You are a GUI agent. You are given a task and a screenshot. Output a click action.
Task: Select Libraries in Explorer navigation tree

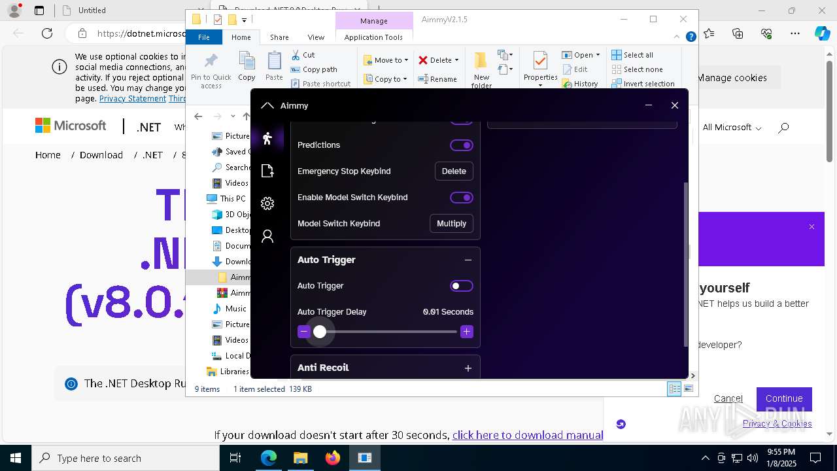tap(228, 372)
